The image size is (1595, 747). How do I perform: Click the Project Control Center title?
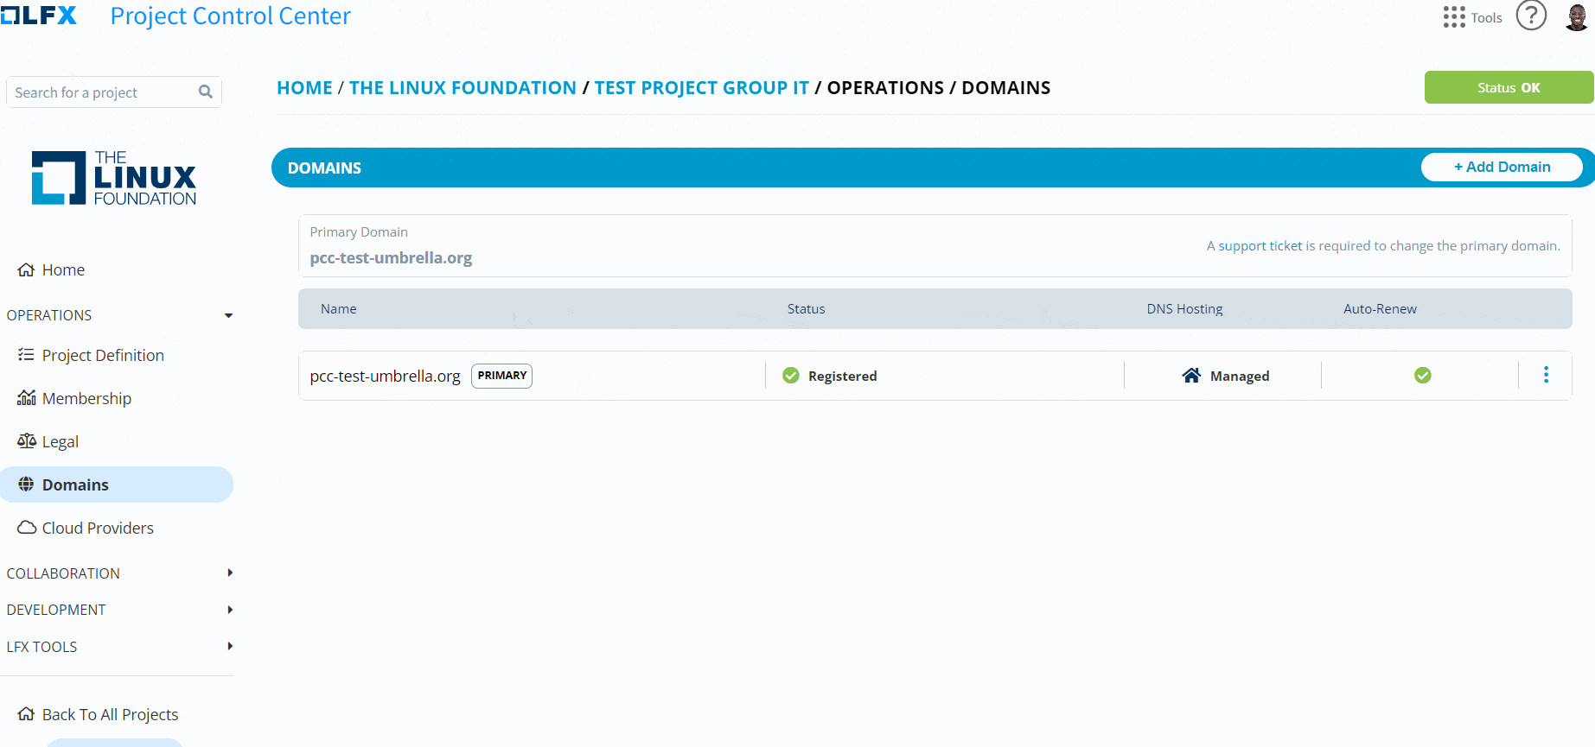click(230, 16)
